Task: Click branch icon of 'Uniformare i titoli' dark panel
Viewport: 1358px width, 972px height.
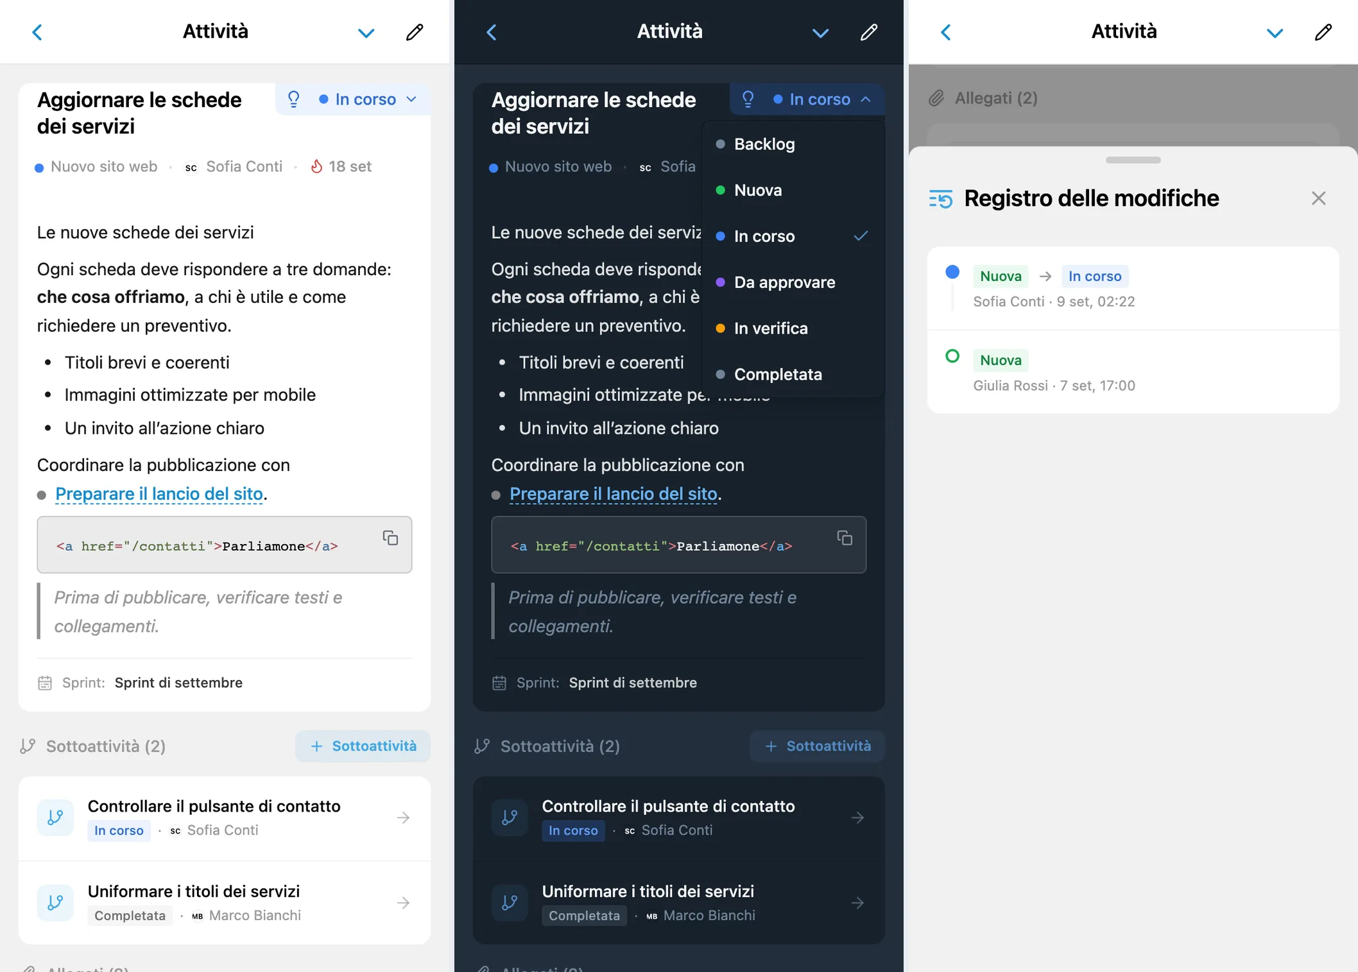Action: (510, 903)
